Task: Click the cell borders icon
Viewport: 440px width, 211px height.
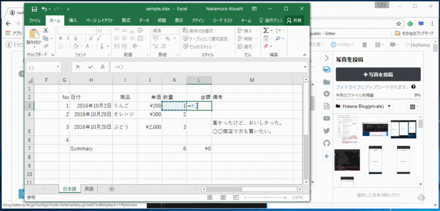Action: tap(61, 46)
